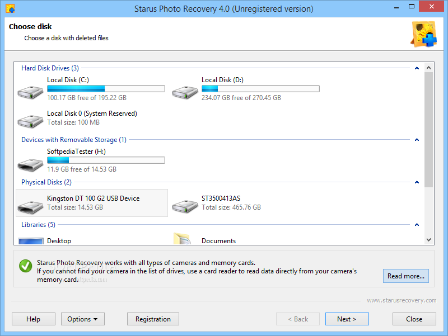Click 'Total size: 100 MB' text
Screen dimensions: 448x336
[x=73, y=122]
